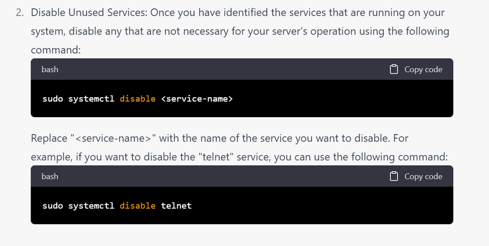Click "telnet" in the second code block

click(x=176, y=205)
